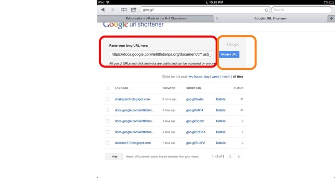
Task: Click the CREATED column header
Action: [169, 88]
